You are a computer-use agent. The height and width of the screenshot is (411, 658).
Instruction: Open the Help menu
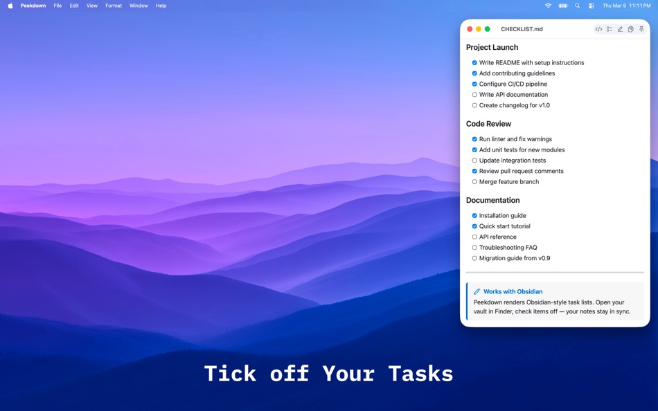(x=161, y=6)
